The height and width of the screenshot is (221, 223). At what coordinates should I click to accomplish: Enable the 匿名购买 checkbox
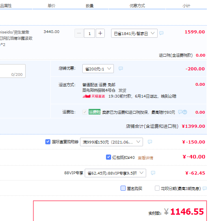tap(123, 188)
